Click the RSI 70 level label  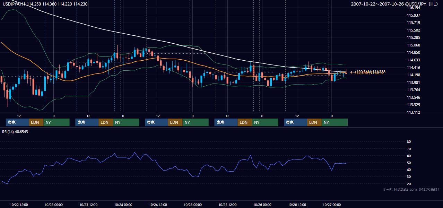point(409,149)
